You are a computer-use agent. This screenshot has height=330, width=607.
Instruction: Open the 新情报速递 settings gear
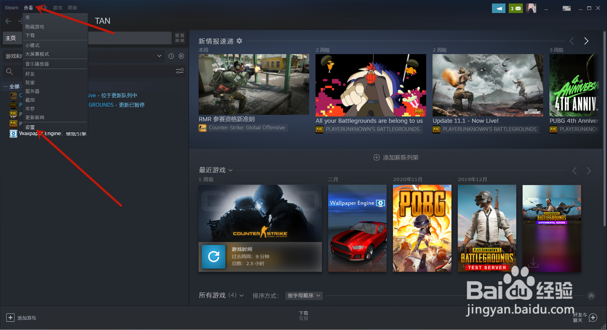point(239,41)
